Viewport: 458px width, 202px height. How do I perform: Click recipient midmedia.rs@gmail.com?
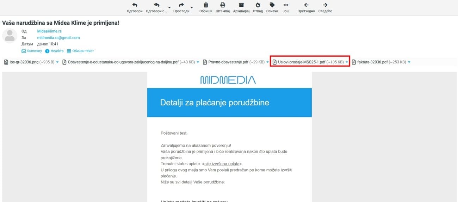pyautogui.click(x=58, y=38)
